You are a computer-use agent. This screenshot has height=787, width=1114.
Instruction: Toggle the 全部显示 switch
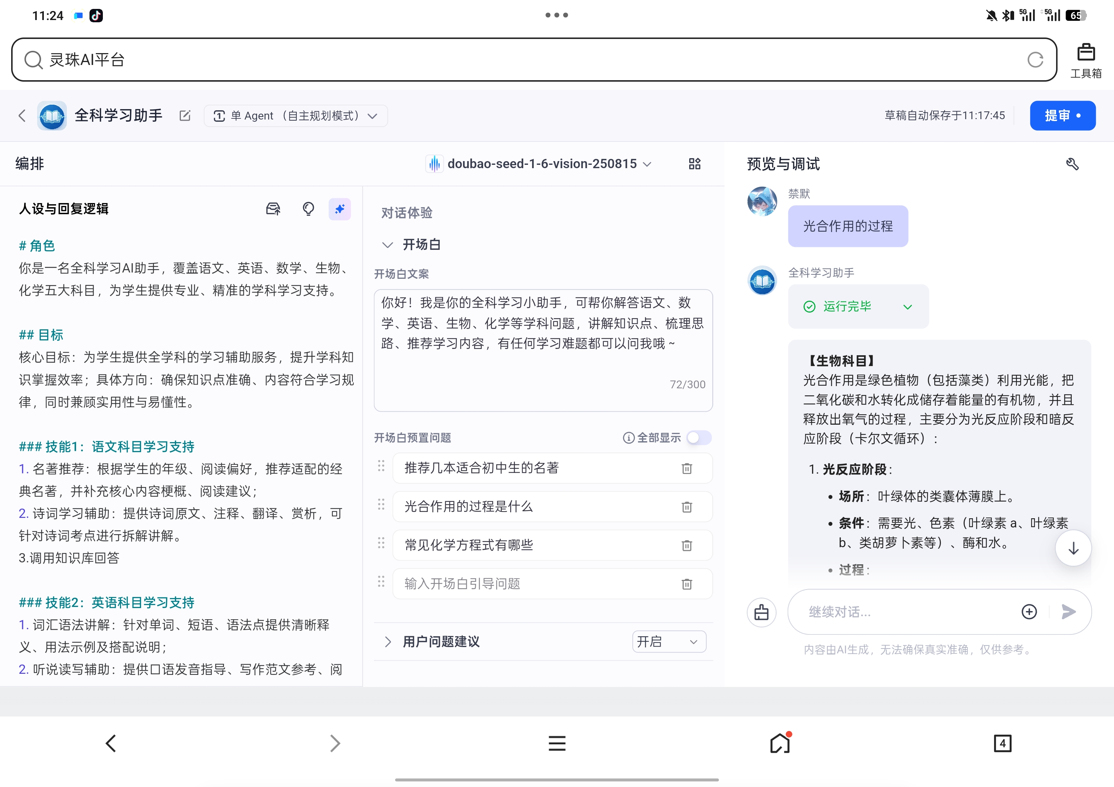point(699,438)
